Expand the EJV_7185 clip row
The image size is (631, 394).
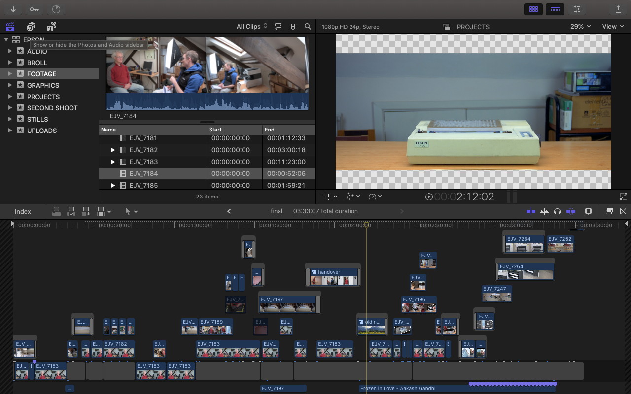pyautogui.click(x=113, y=185)
